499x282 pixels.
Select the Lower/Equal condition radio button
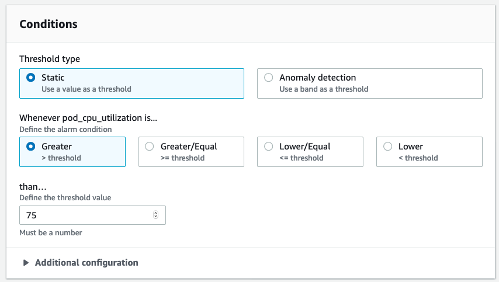tap(269, 147)
